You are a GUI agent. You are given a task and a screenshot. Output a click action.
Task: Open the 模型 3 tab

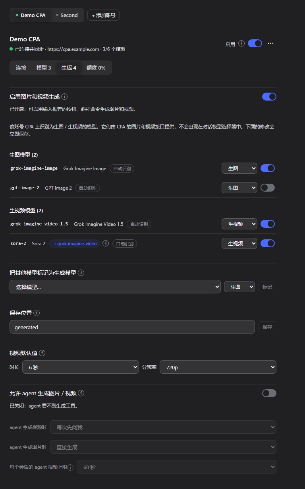pyautogui.click(x=44, y=68)
